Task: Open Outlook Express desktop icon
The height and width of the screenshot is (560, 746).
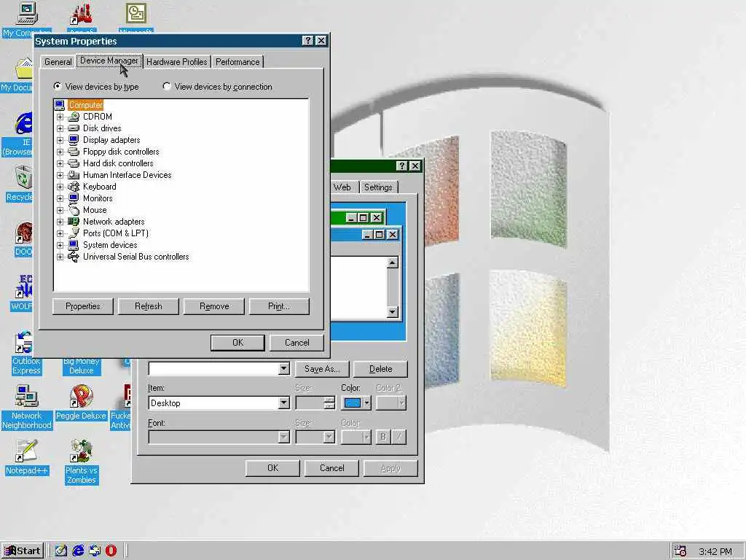Action: (25, 342)
